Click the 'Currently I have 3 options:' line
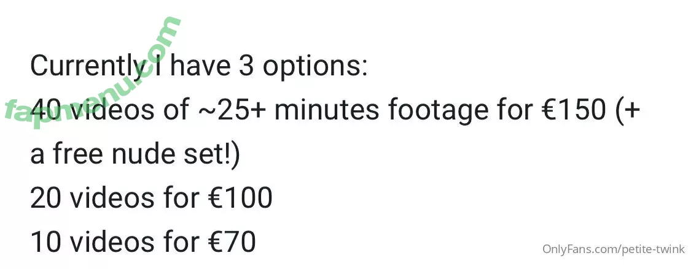Image resolution: width=691 pixels, height=269 pixels. pyautogui.click(x=198, y=66)
